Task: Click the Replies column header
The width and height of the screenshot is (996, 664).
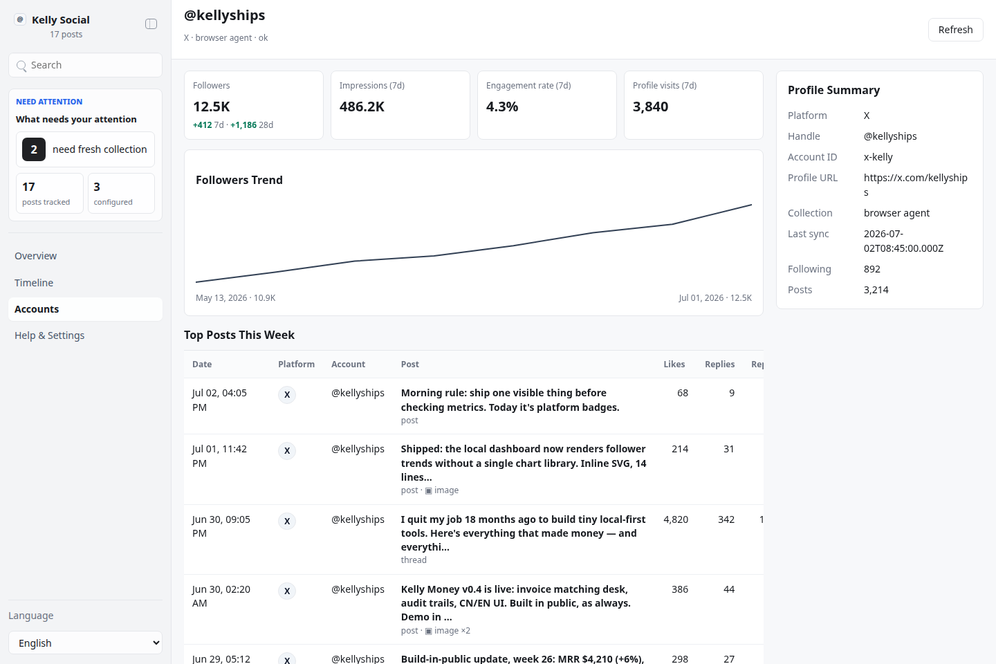Action: click(x=720, y=365)
